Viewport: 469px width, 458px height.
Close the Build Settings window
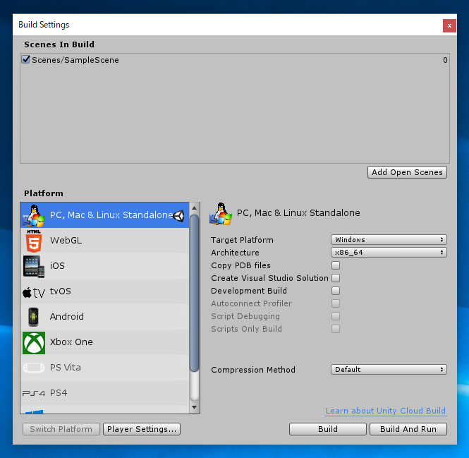(x=449, y=25)
